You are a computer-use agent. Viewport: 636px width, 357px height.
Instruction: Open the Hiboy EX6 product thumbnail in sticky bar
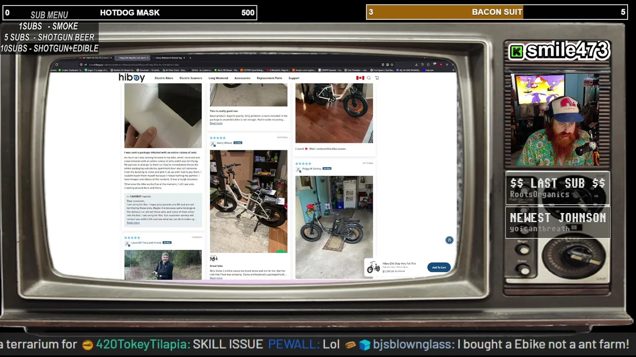373,268
